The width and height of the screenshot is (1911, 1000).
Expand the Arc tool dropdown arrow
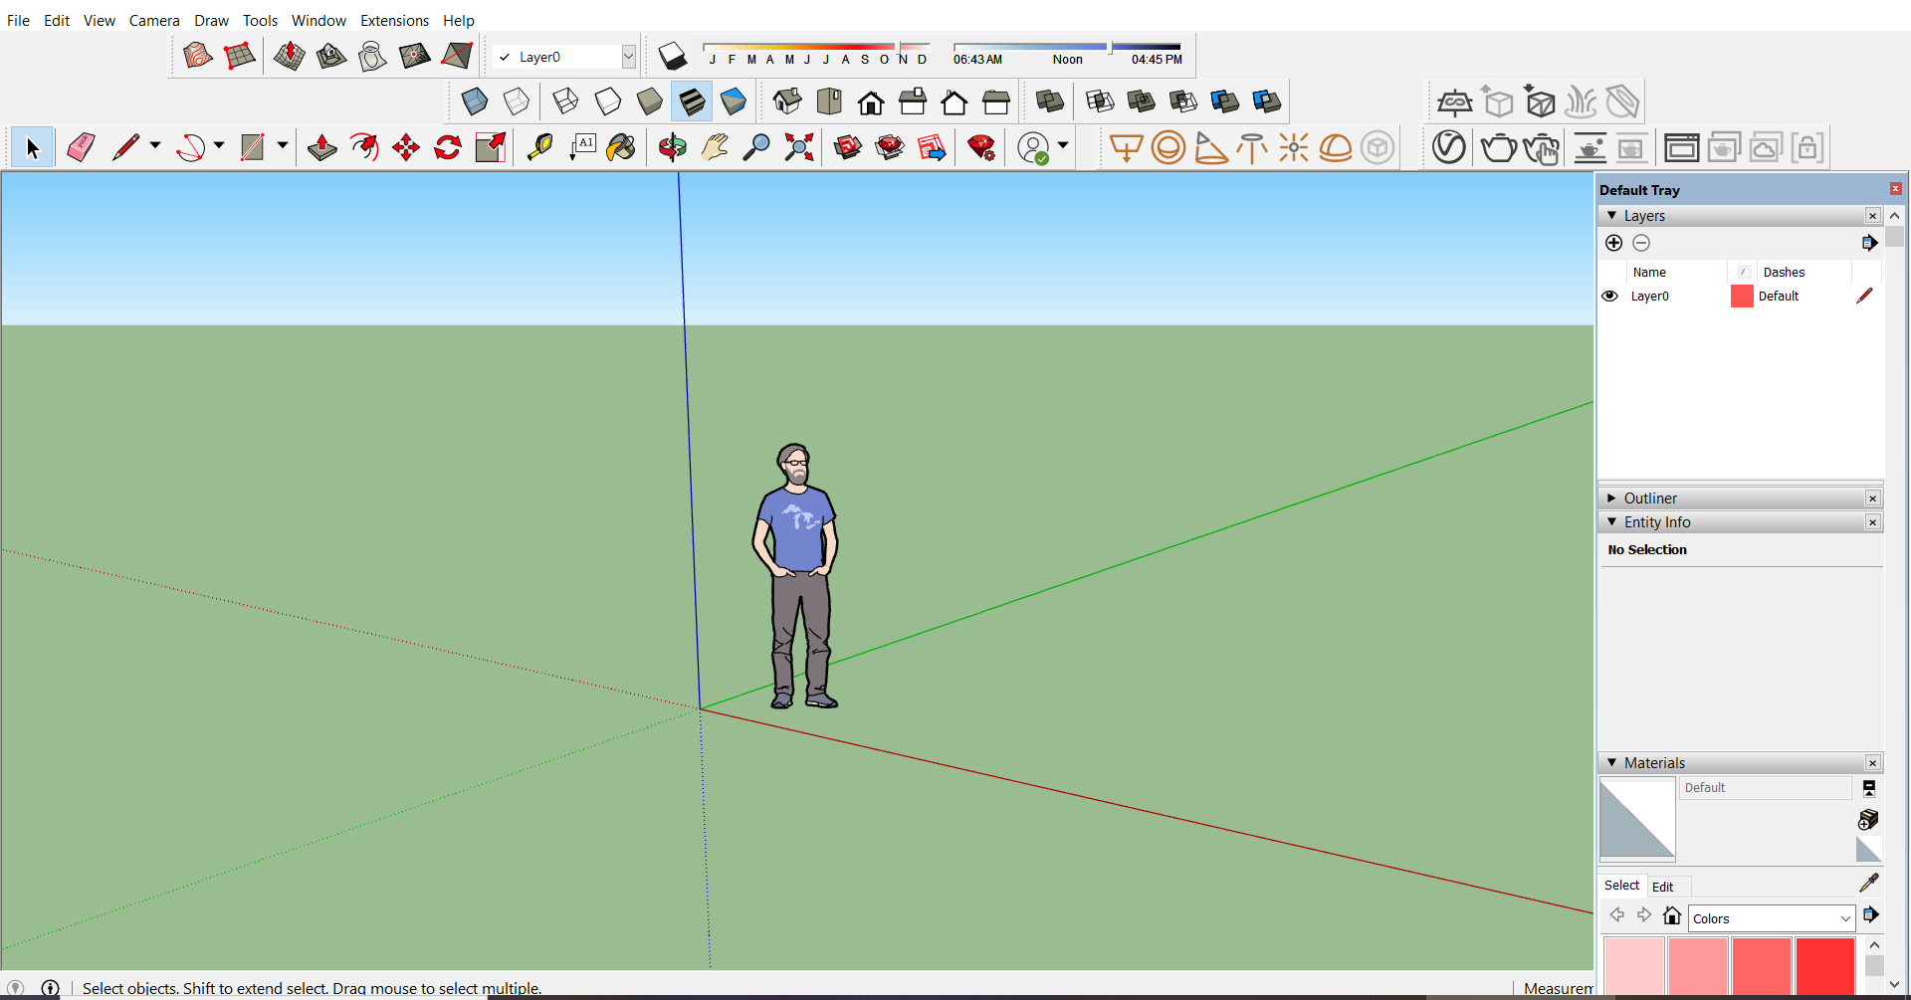click(218, 146)
